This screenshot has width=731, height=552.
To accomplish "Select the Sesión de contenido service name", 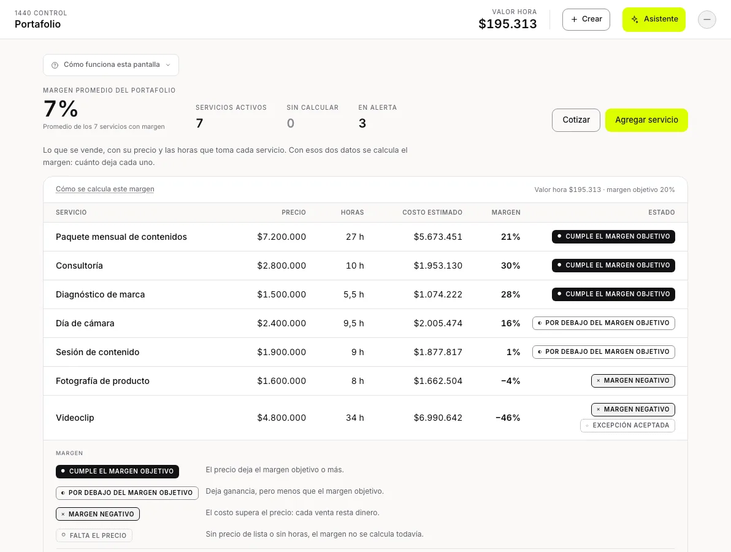I will pos(98,353).
